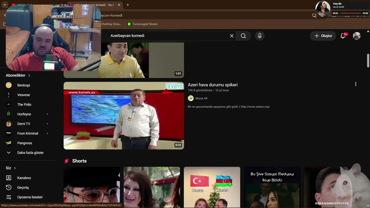Open more options for Azeri hava durumu video

coord(356,84)
